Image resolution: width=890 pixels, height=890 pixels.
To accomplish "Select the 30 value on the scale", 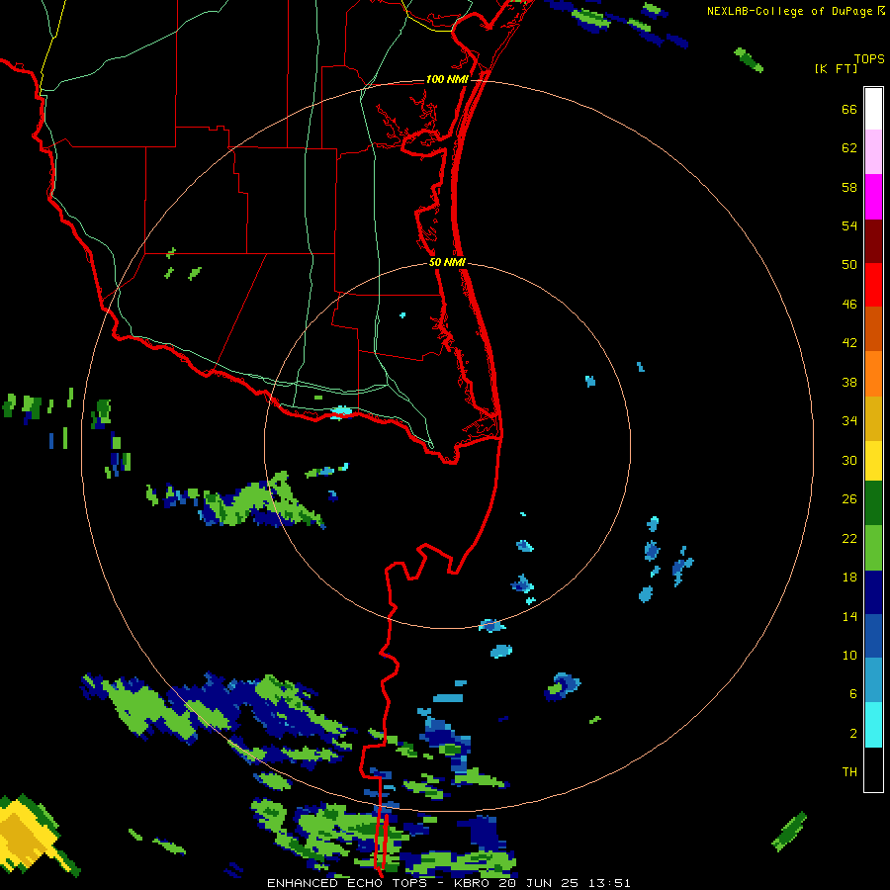I will point(849,460).
